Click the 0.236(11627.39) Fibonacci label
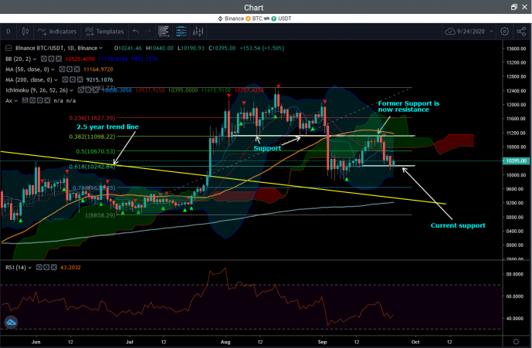 [93, 118]
